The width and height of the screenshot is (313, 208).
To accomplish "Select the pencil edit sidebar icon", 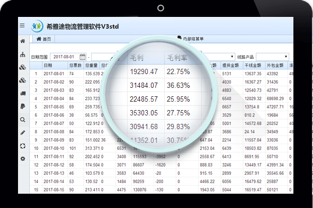I will 23,133.
